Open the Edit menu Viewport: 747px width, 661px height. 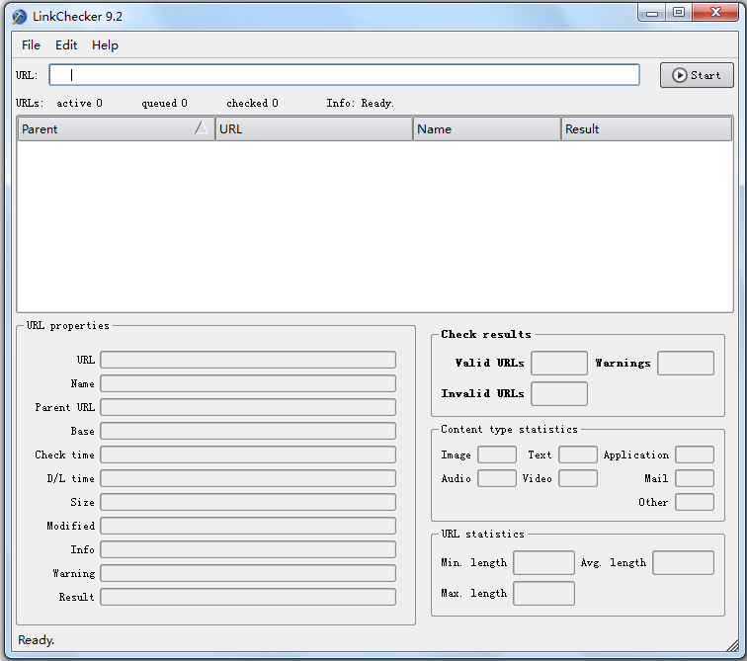[66, 45]
